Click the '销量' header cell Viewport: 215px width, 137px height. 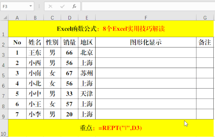click(70, 42)
